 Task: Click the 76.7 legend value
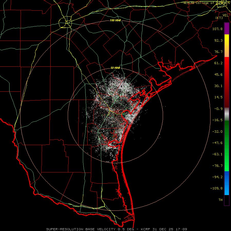point(218,52)
